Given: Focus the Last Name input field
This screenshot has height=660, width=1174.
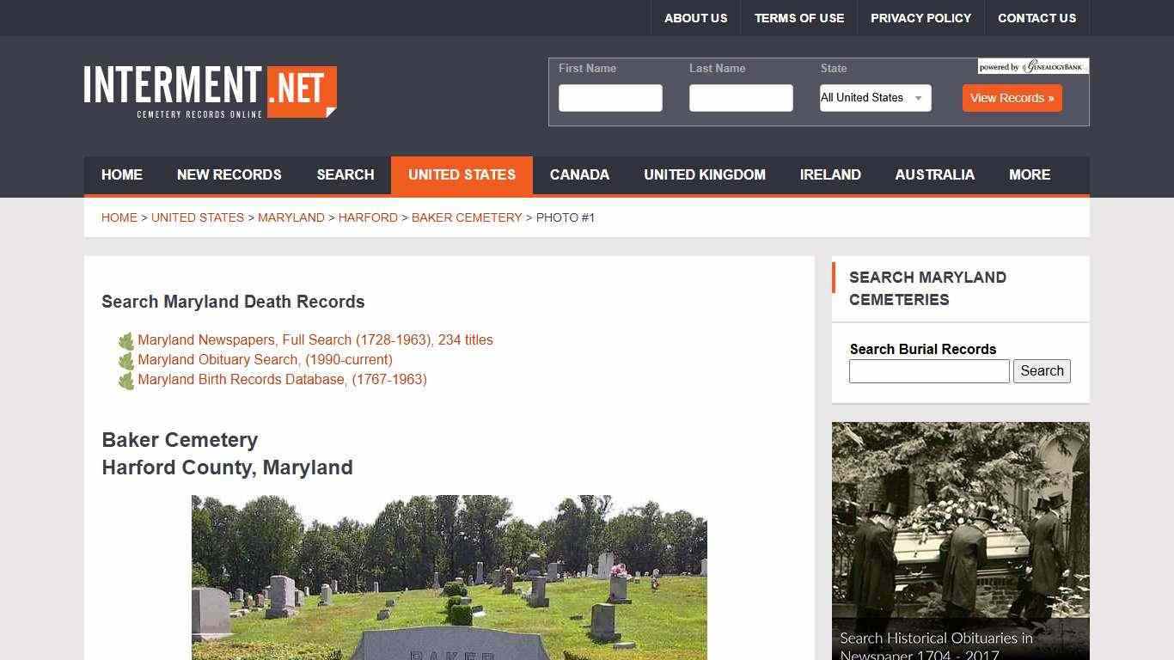Looking at the screenshot, I should [x=741, y=98].
